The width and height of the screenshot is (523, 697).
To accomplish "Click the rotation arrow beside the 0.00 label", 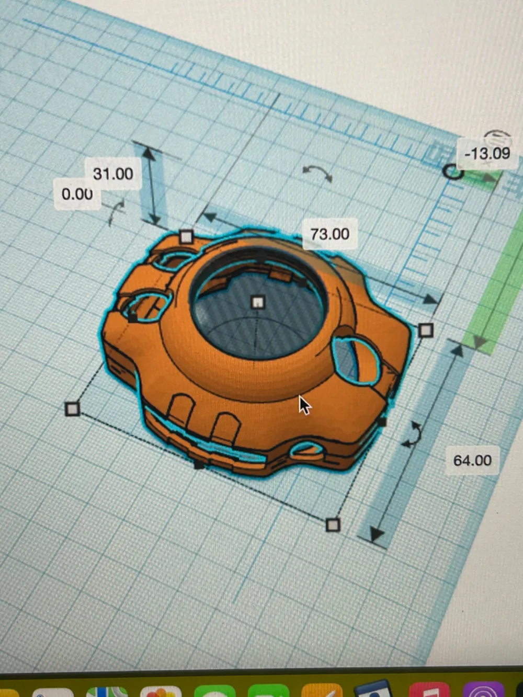I will [x=116, y=212].
